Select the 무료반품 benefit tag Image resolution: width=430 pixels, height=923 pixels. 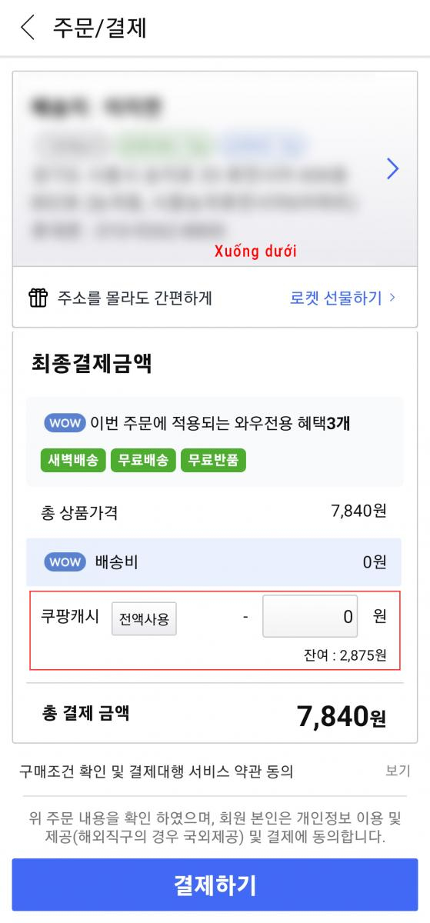[213, 460]
